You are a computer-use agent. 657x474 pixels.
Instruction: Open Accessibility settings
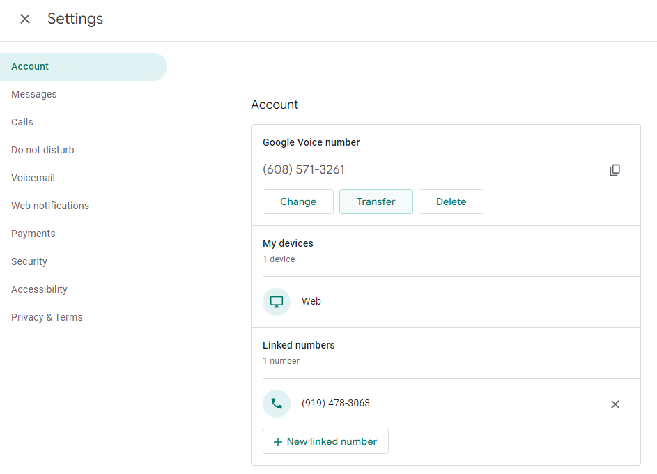pyautogui.click(x=40, y=289)
